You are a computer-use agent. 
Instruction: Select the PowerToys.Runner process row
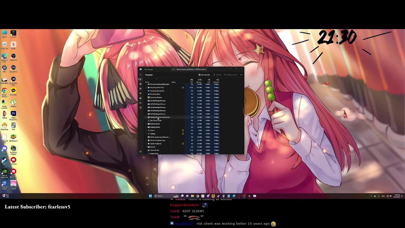182,98
